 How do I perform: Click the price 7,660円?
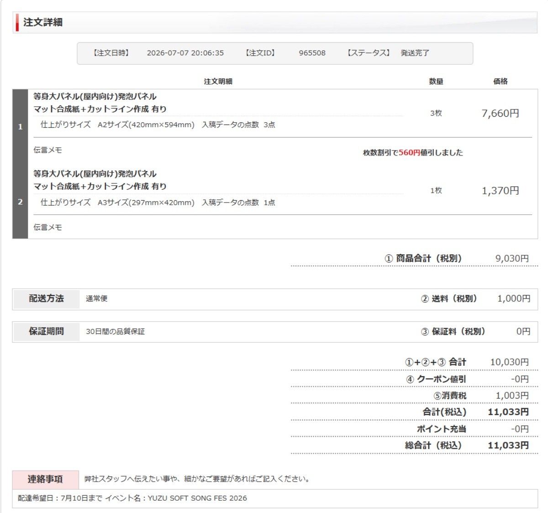pyautogui.click(x=501, y=113)
